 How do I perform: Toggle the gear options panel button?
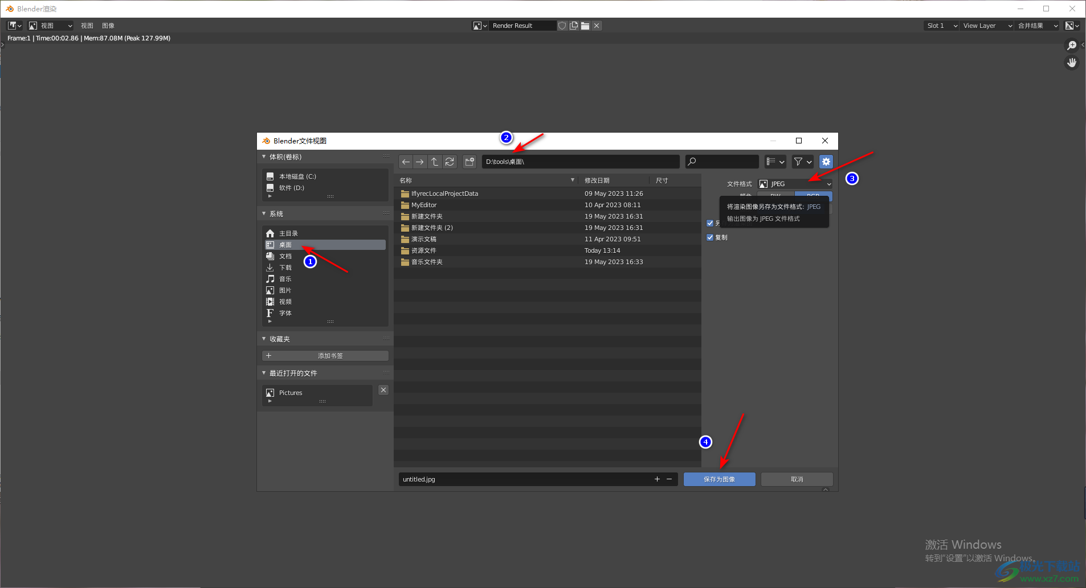tap(826, 162)
